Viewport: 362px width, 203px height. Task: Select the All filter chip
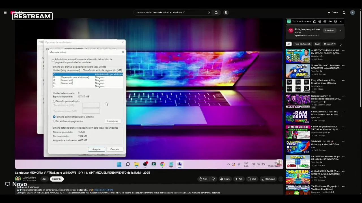[x=289, y=44]
